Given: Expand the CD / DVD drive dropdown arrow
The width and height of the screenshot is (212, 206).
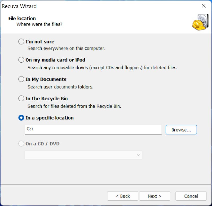Looking at the screenshot, I should click(x=138, y=155).
